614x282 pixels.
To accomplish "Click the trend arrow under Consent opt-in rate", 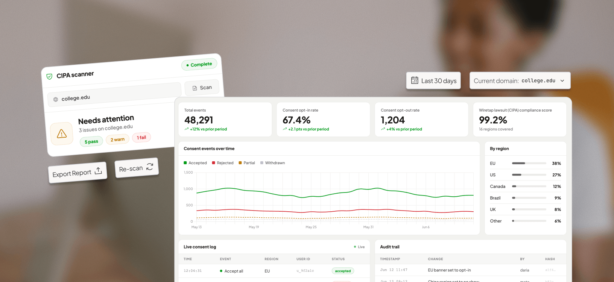I will pos(285,129).
